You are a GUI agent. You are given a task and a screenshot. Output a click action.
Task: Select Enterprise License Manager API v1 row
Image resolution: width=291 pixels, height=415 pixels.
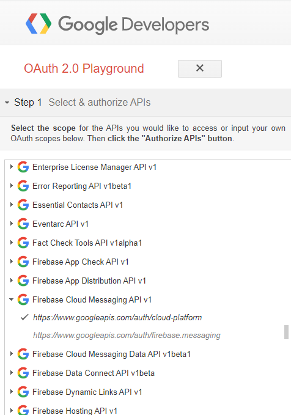point(94,167)
